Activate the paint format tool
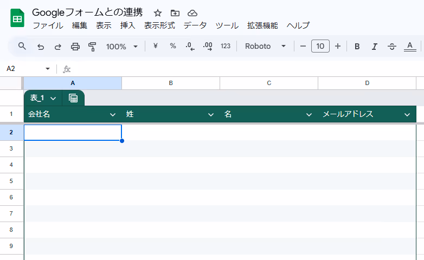The height and width of the screenshot is (260, 424). coord(92,47)
